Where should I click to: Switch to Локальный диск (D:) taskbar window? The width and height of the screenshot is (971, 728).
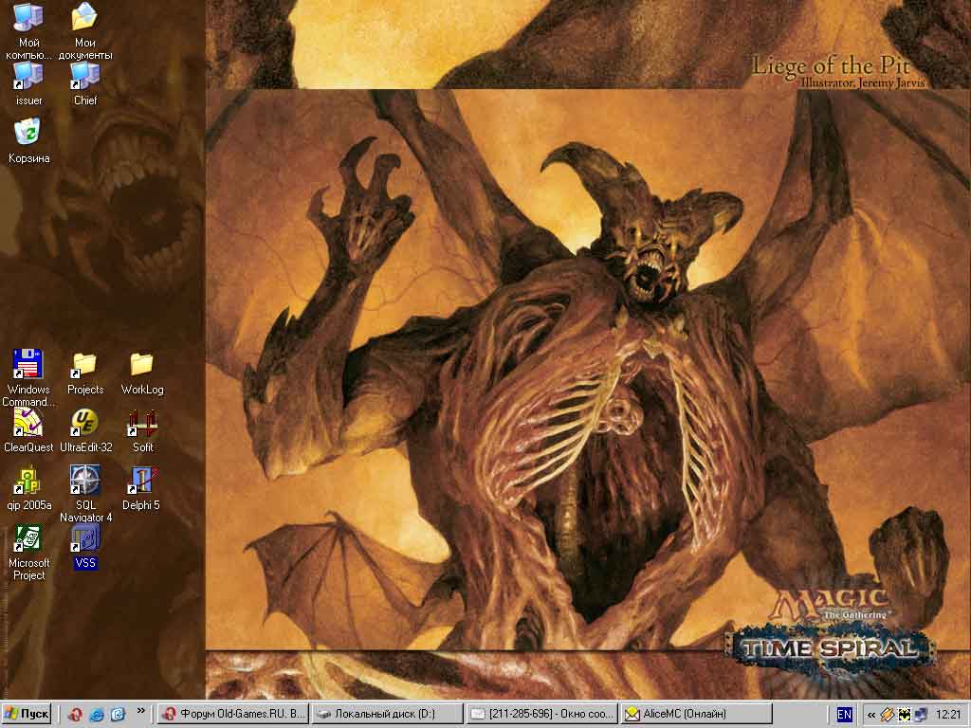pos(387,714)
